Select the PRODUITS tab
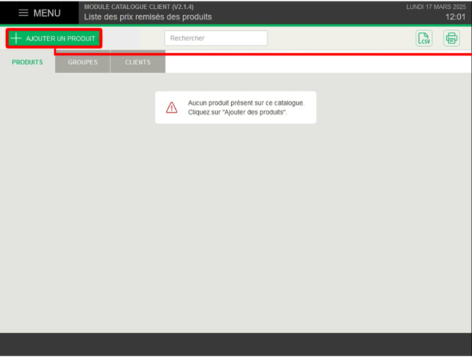This screenshot has height=357, width=472. [28, 62]
